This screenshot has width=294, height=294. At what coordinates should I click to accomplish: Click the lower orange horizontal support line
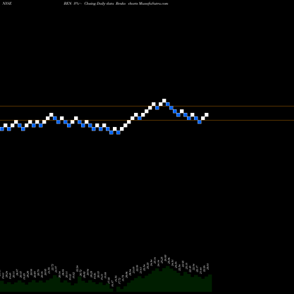(x=147, y=120)
